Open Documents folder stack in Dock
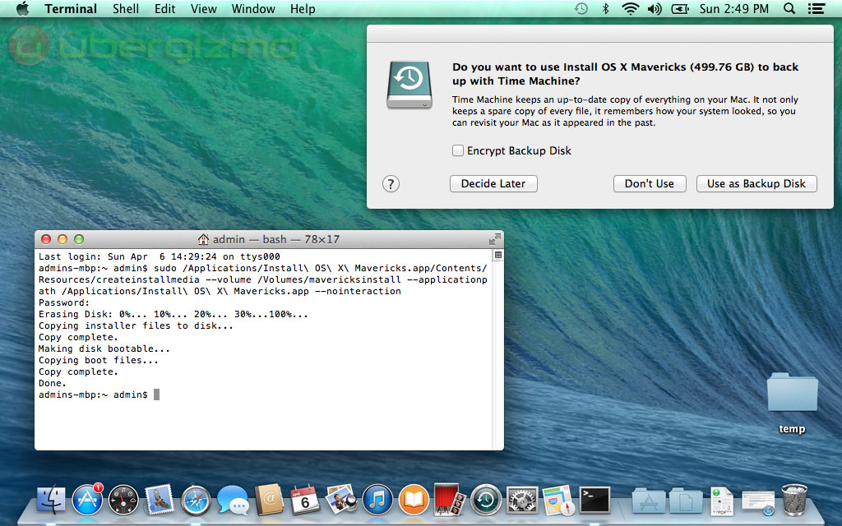 pyautogui.click(x=685, y=501)
